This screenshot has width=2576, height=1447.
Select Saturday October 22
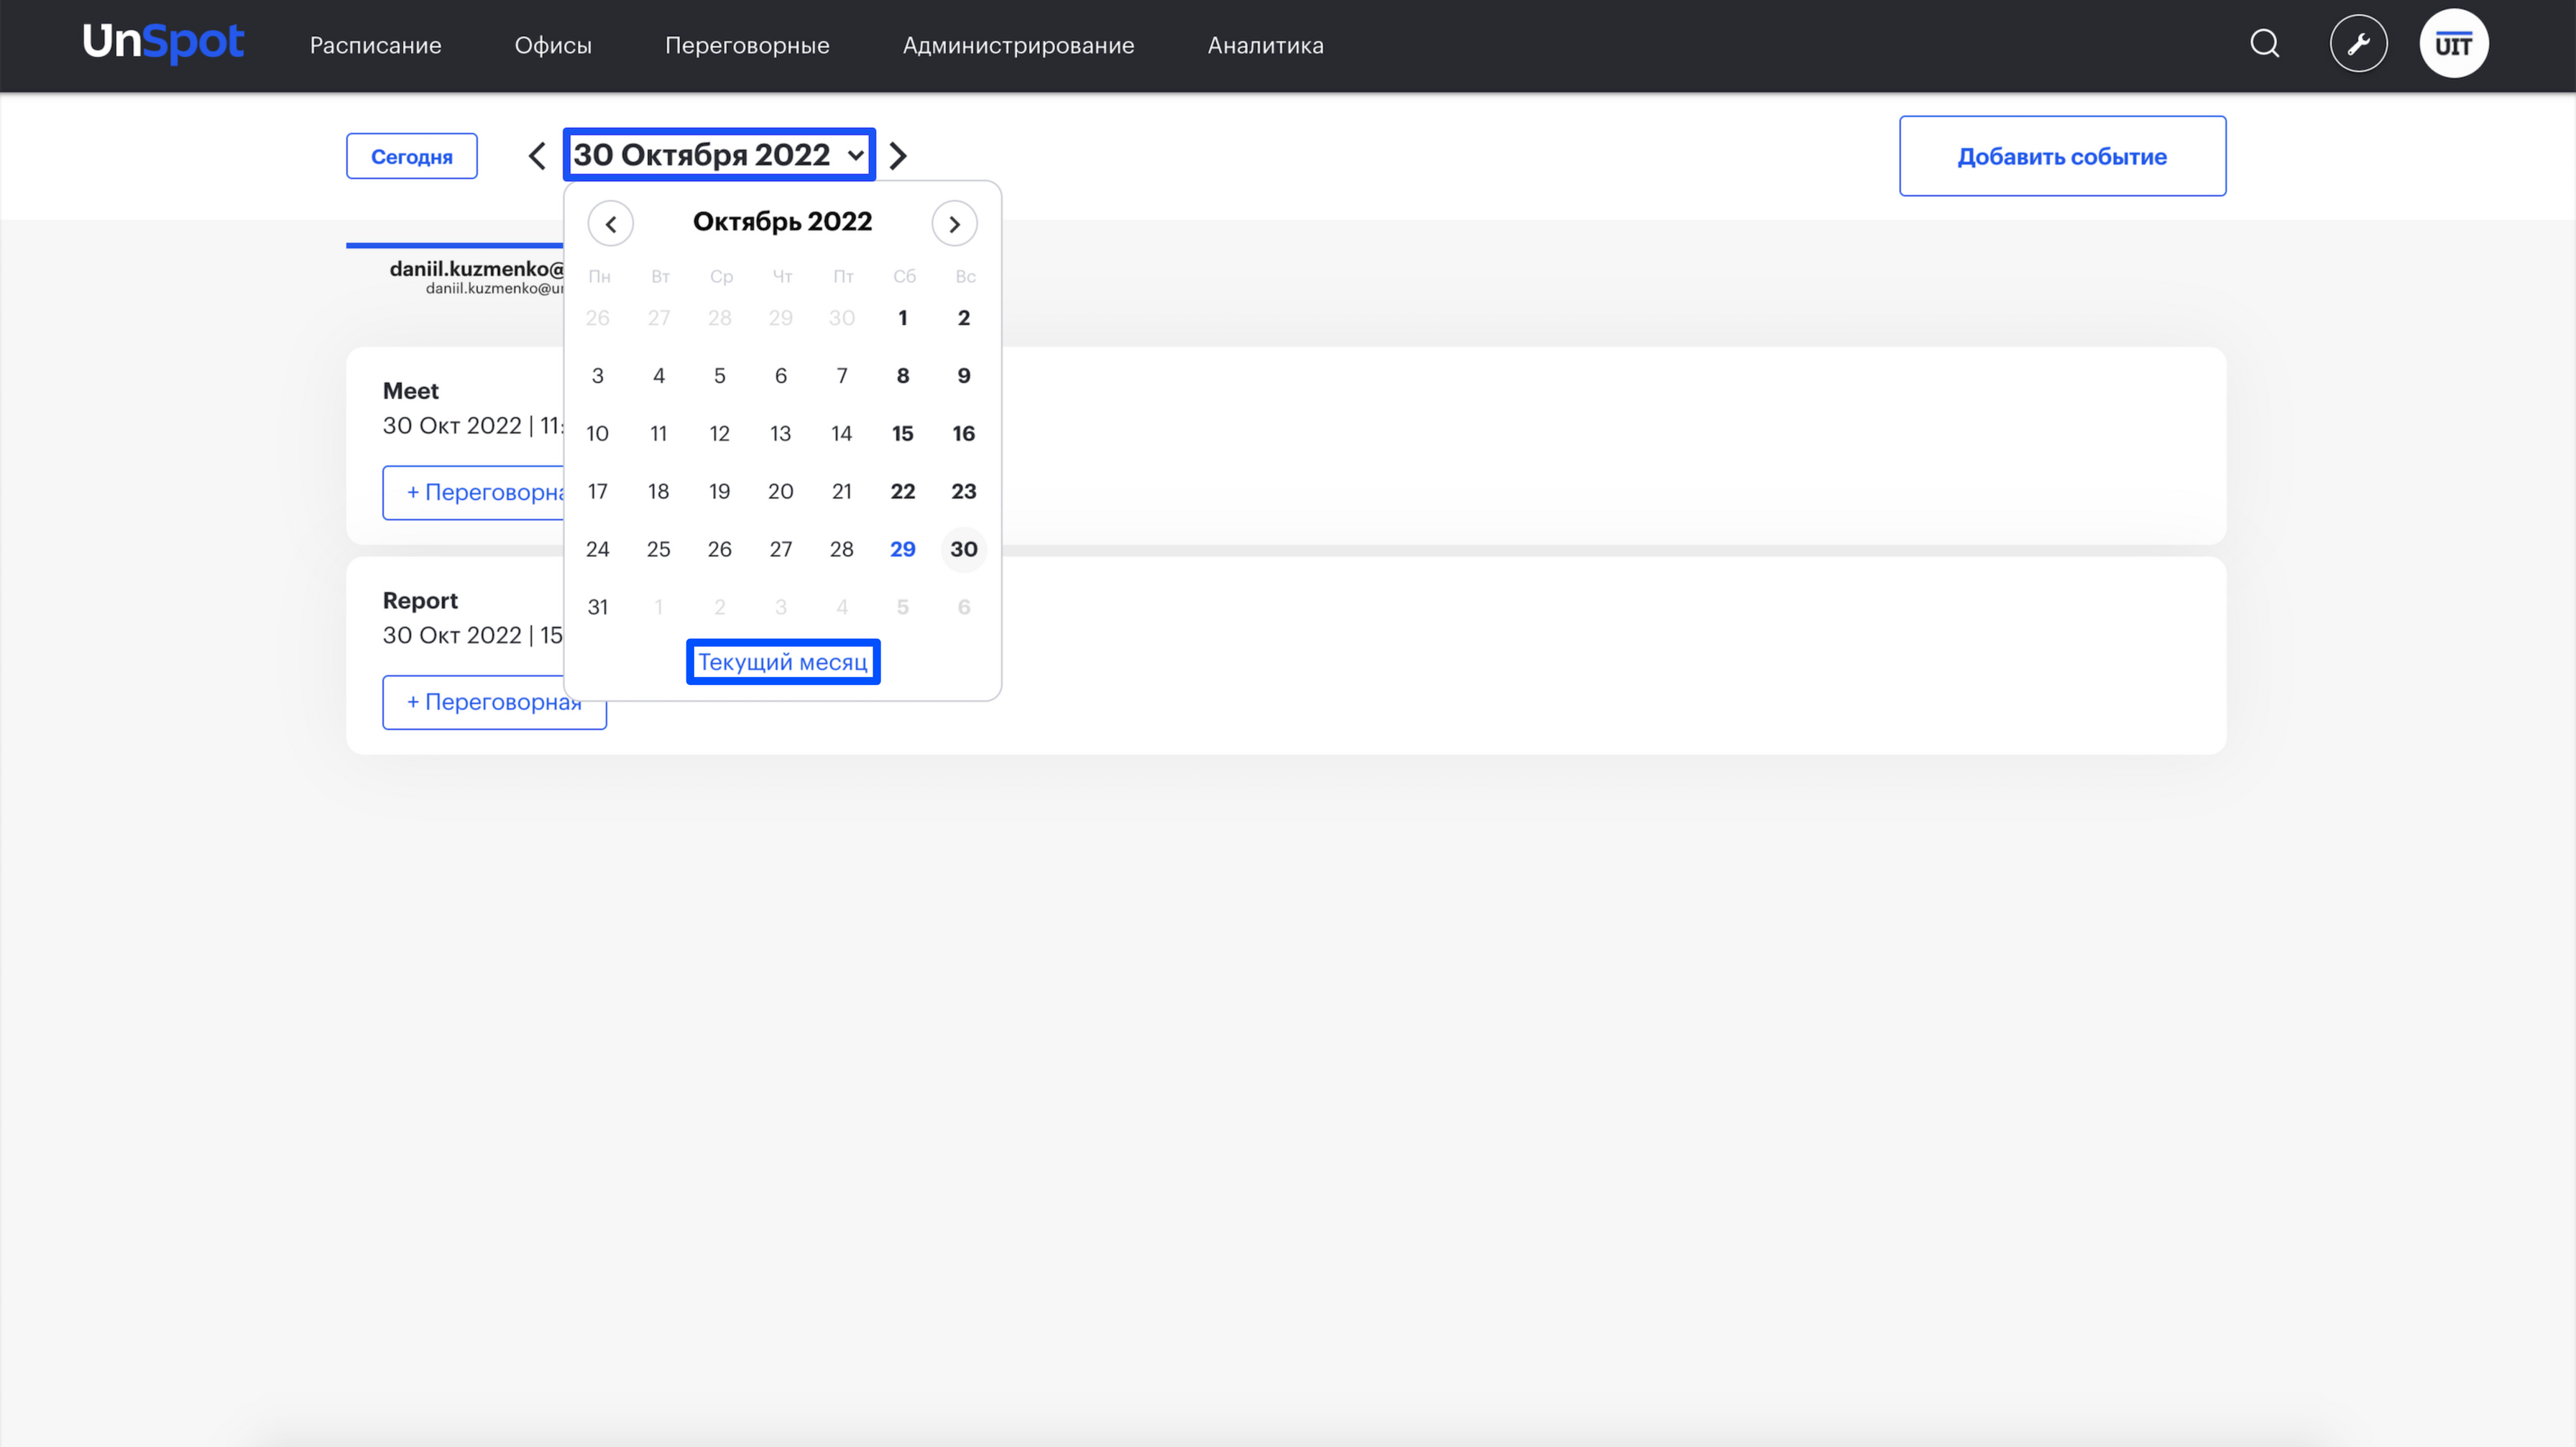coord(903,492)
